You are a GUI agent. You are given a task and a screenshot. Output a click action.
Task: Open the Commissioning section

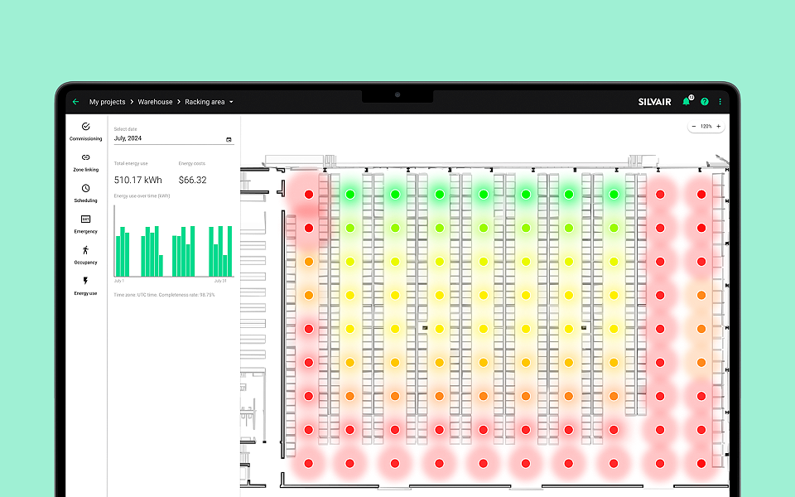86,131
